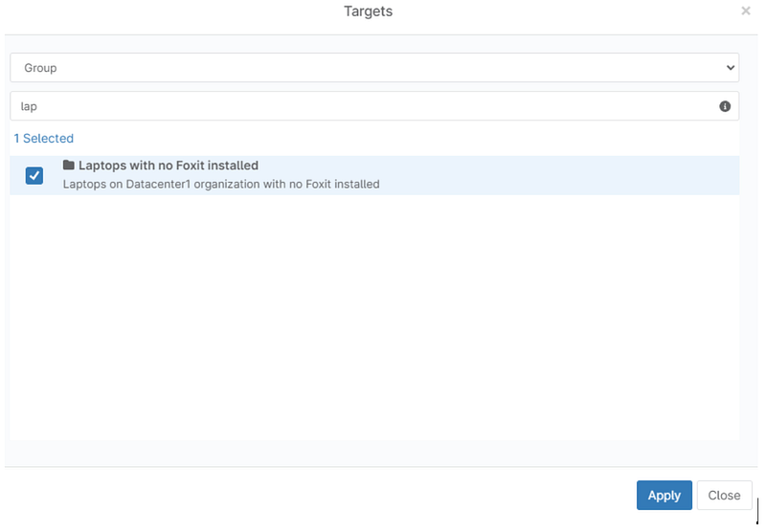Uncheck the Laptops with no Foxit checkbox
The image size is (766, 532).
pyautogui.click(x=34, y=175)
